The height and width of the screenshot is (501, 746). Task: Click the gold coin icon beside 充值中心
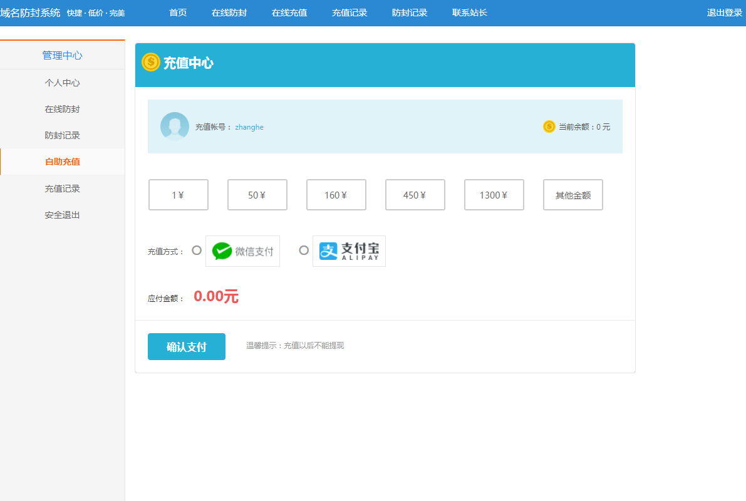coord(151,63)
